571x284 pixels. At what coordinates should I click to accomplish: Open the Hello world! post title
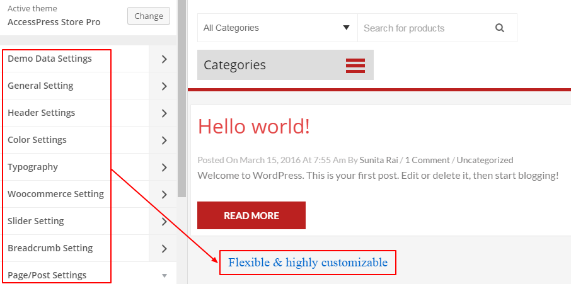[254, 126]
